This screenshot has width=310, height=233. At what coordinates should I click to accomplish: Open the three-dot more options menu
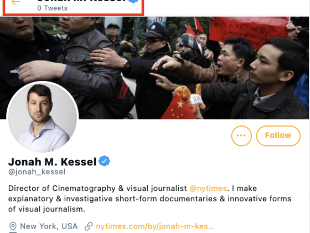click(241, 136)
